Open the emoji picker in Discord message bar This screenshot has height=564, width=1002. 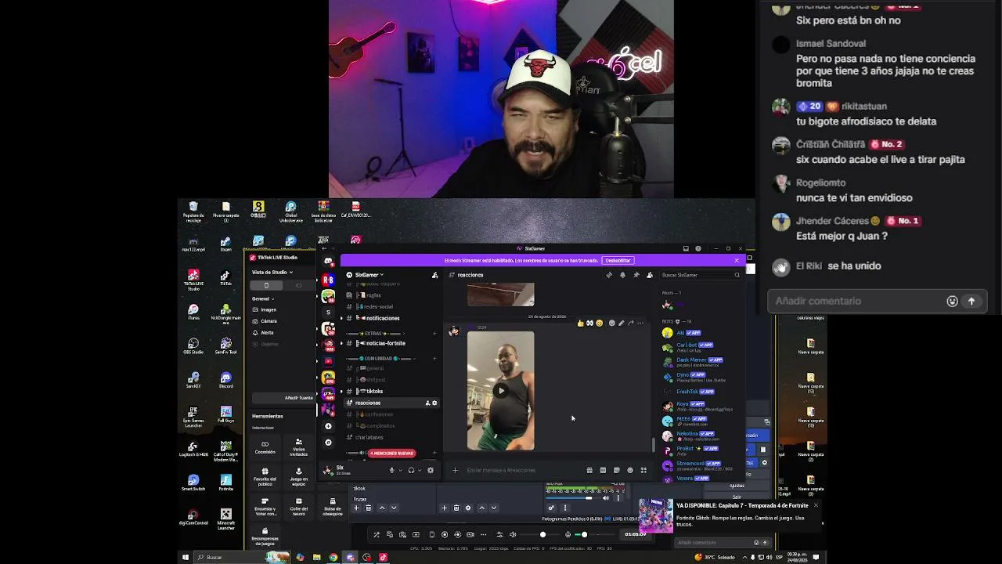630,470
